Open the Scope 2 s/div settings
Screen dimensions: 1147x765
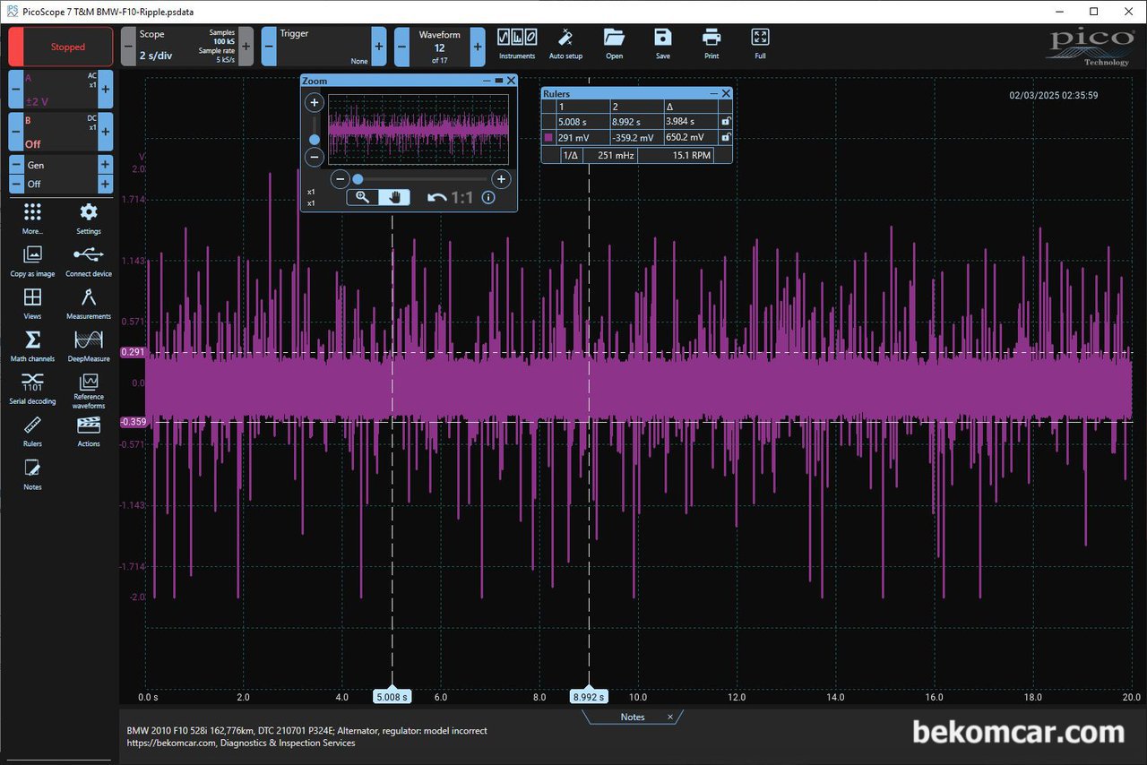point(187,47)
